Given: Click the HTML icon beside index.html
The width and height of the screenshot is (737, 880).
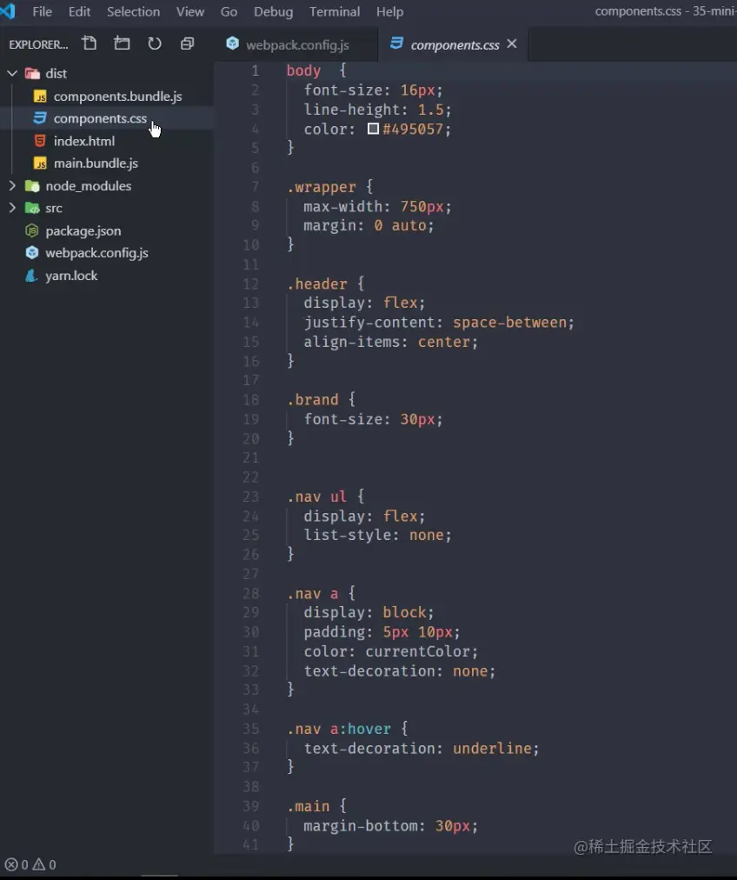Looking at the screenshot, I should pyautogui.click(x=40, y=141).
